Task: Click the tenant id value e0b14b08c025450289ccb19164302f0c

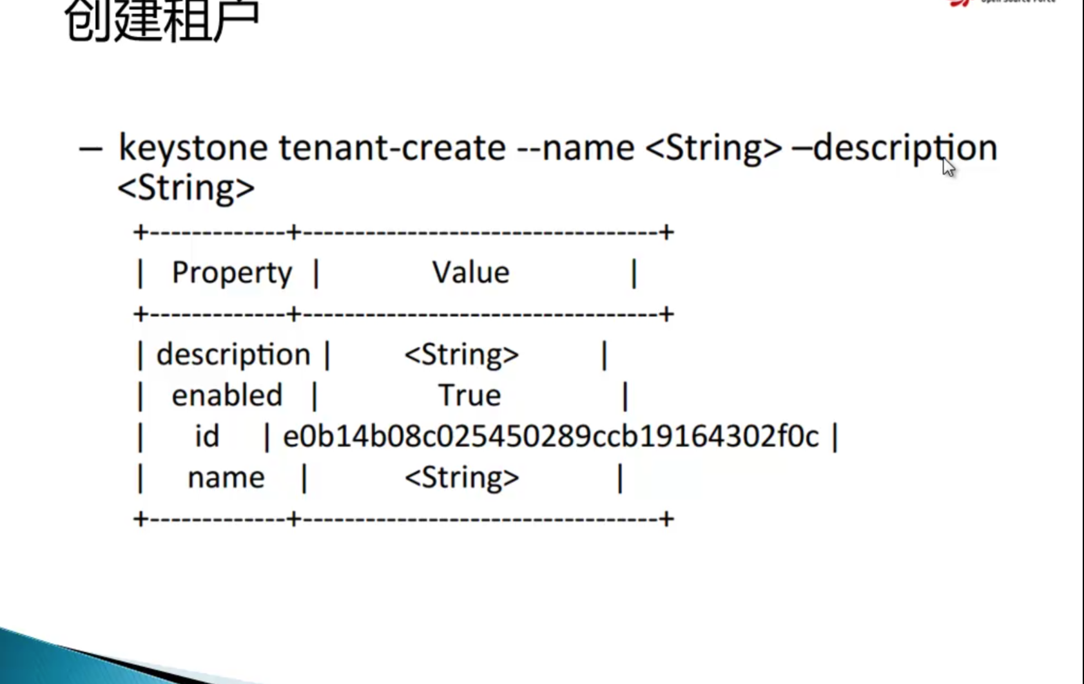Action: 551,435
